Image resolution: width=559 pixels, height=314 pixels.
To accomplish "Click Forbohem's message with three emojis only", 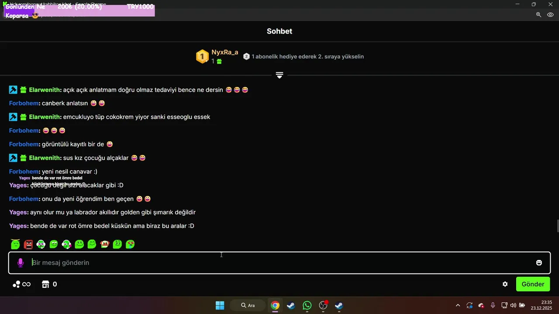I will click(x=54, y=131).
